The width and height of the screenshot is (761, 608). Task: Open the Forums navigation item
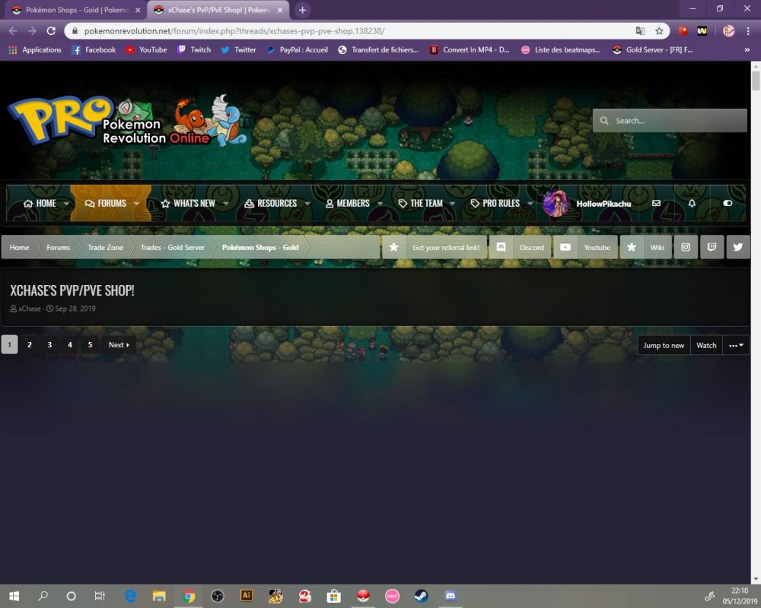(105, 203)
